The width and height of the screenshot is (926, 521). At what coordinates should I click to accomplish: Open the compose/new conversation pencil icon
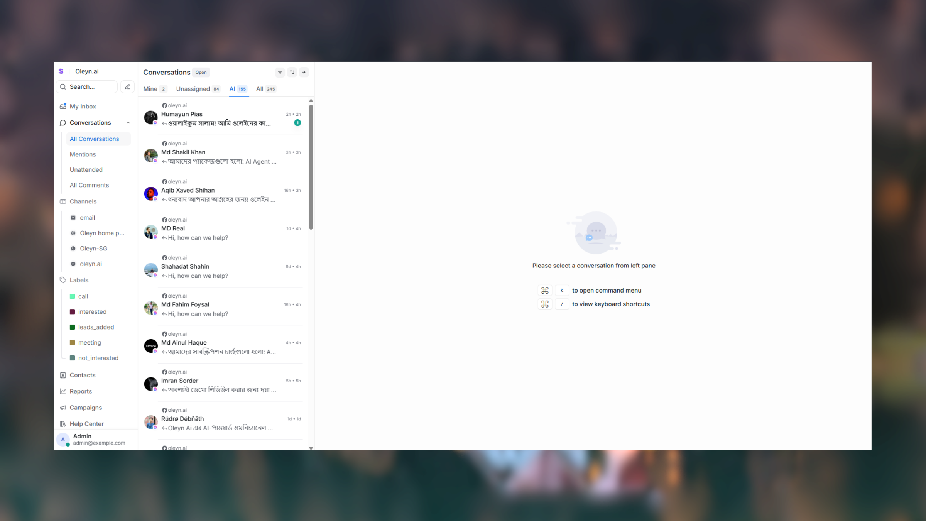click(127, 86)
